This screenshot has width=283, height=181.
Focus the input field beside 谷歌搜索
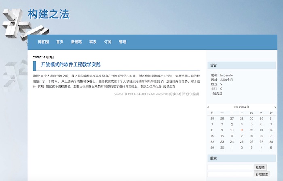point(230,175)
